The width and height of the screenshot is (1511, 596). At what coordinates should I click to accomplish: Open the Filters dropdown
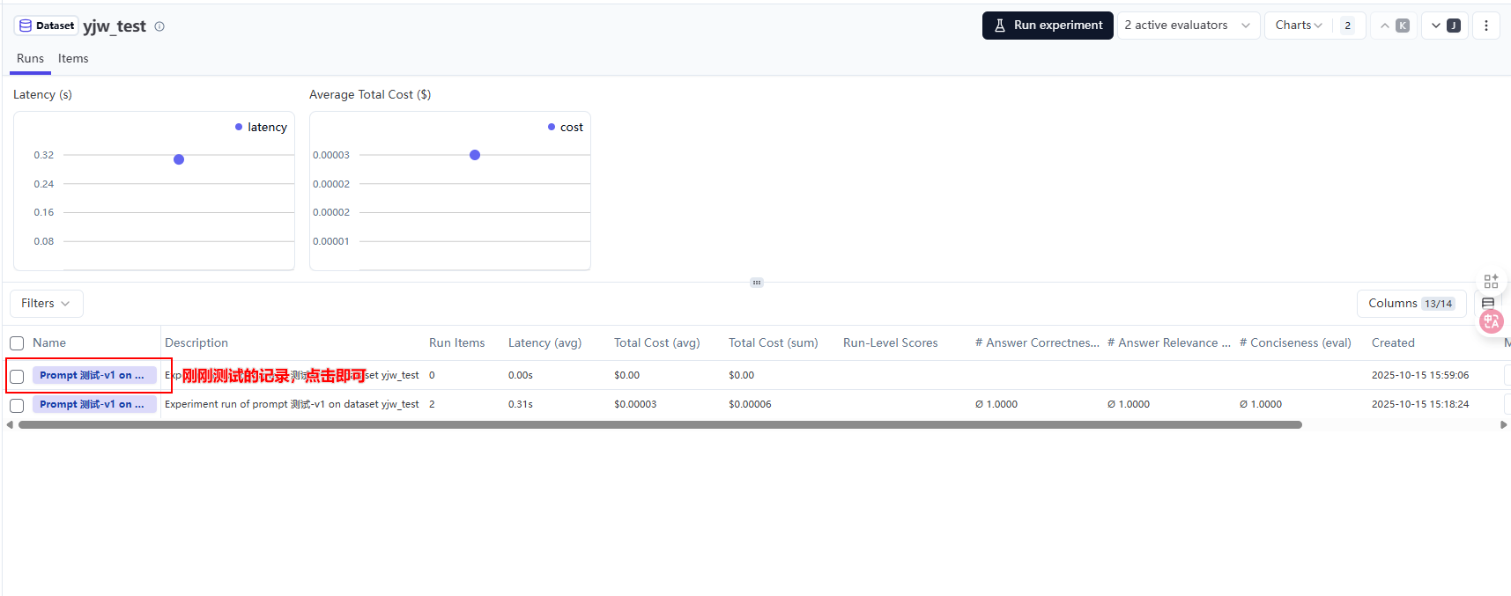47,303
